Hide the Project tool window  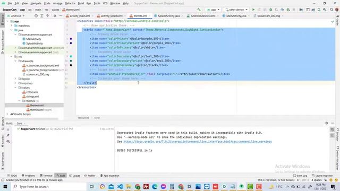pos(61,16)
